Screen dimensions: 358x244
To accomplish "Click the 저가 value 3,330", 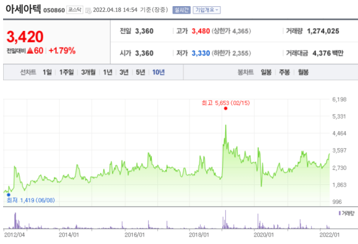I will coord(201,53).
